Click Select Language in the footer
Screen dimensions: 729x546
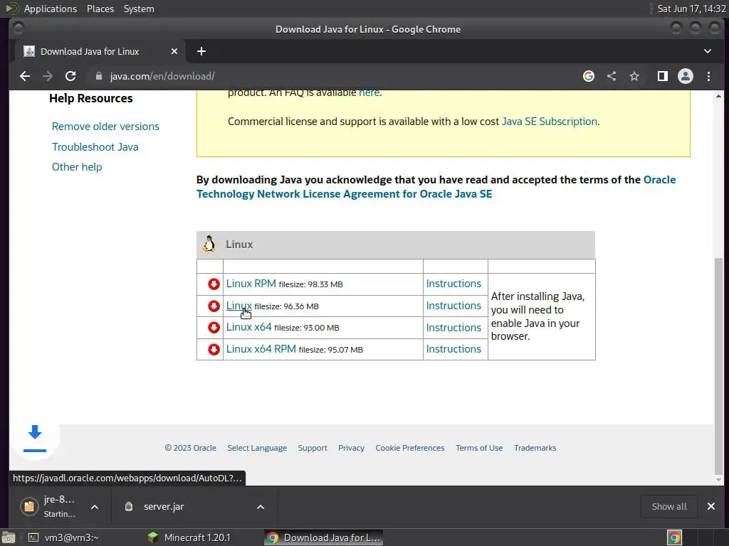point(257,448)
